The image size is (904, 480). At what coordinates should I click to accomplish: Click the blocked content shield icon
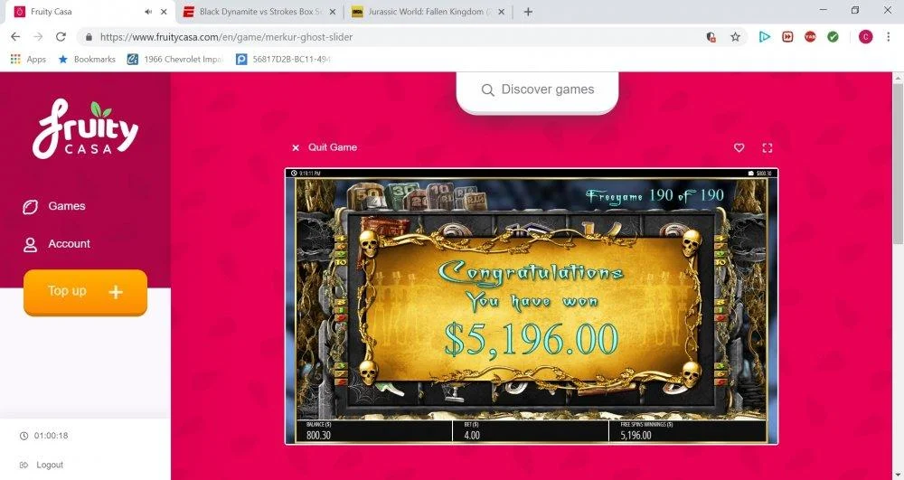pyautogui.click(x=711, y=37)
